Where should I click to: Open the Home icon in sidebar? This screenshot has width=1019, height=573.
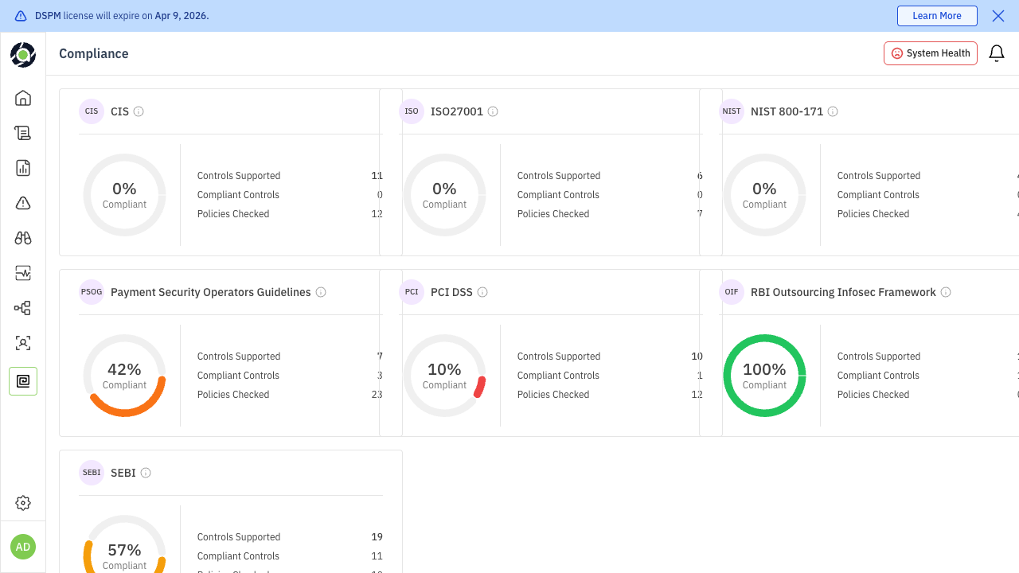tap(23, 98)
